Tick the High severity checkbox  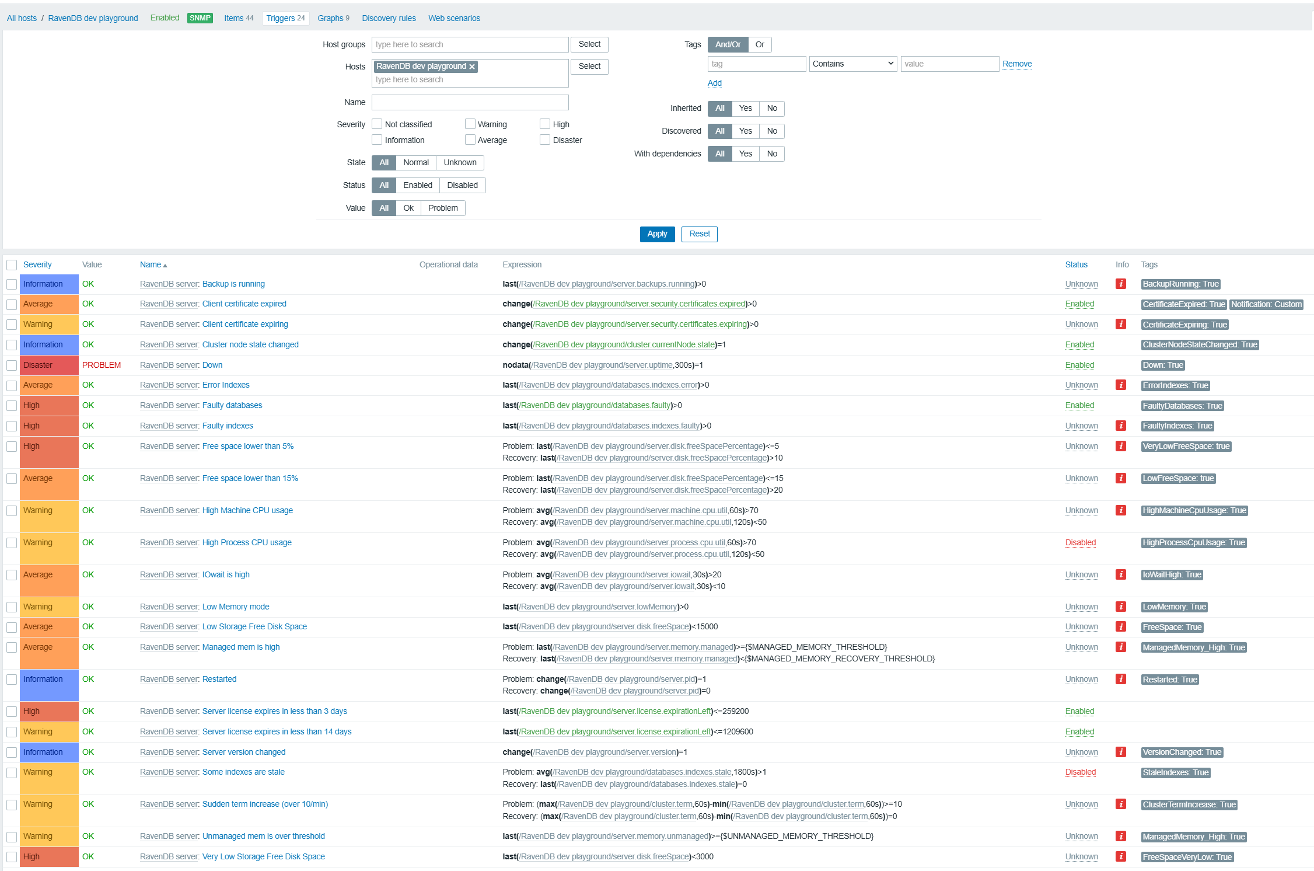[545, 124]
